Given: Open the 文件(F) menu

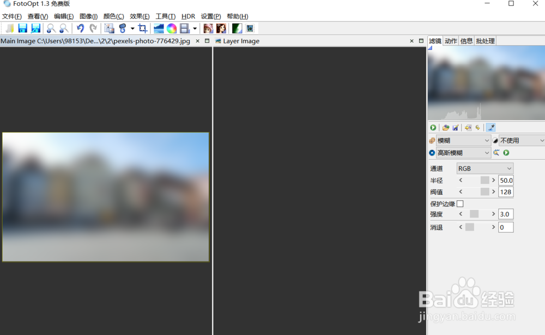Looking at the screenshot, I should tap(12, 16).
